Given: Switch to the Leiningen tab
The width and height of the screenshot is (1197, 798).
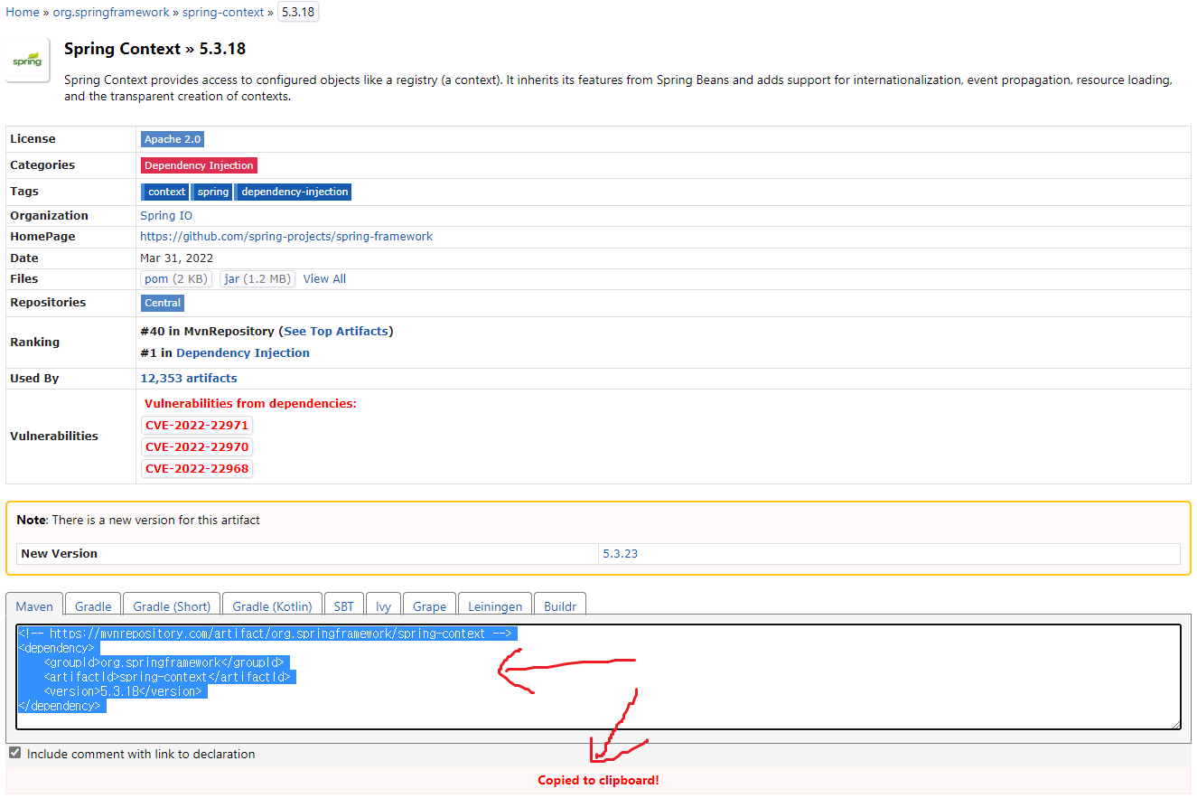Looking at the screenshot, I should click(x=495, y=606).
